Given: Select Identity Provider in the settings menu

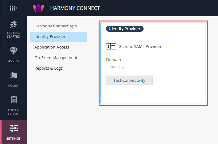Looking at the screenshot, I should (50, 36).
